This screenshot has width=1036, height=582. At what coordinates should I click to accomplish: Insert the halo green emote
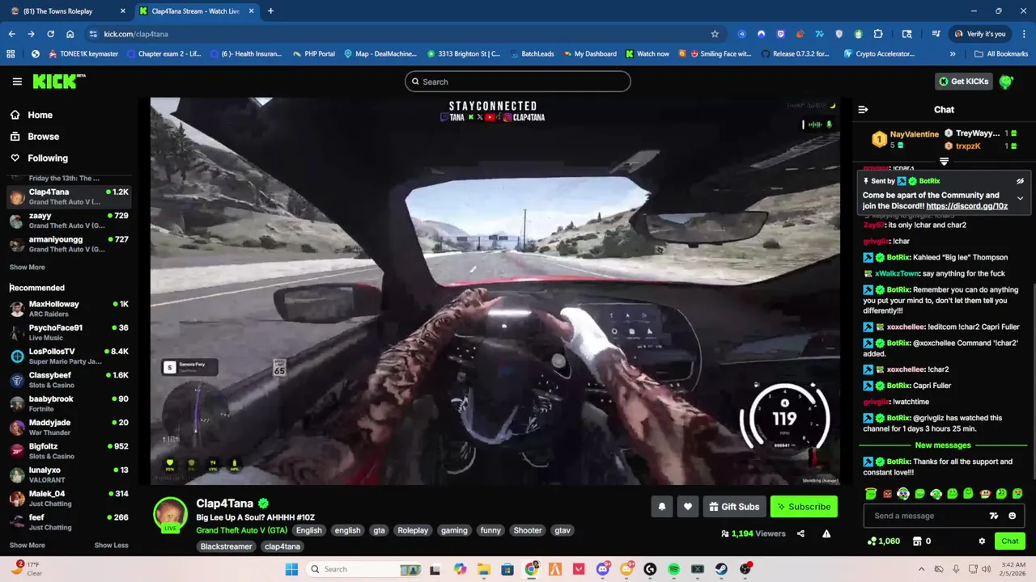(x=870, y=494)
